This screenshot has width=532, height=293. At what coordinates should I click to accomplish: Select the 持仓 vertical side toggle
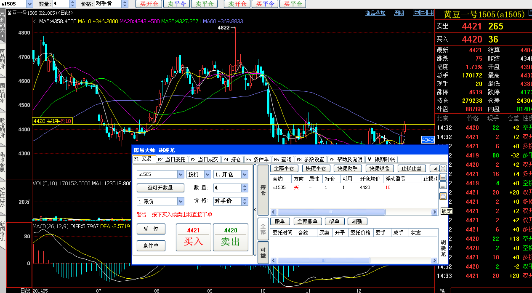coord(263,190)
